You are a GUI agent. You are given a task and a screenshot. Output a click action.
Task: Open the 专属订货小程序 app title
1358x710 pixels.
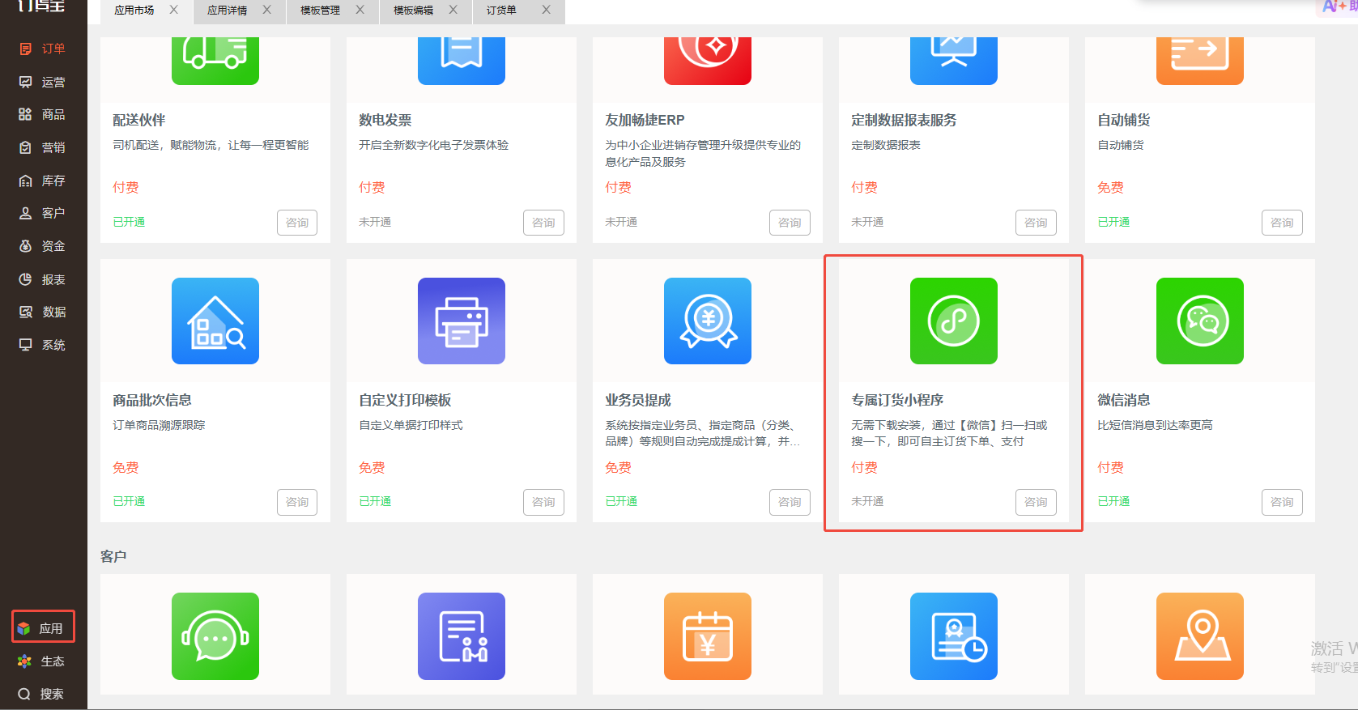(897, 400)
